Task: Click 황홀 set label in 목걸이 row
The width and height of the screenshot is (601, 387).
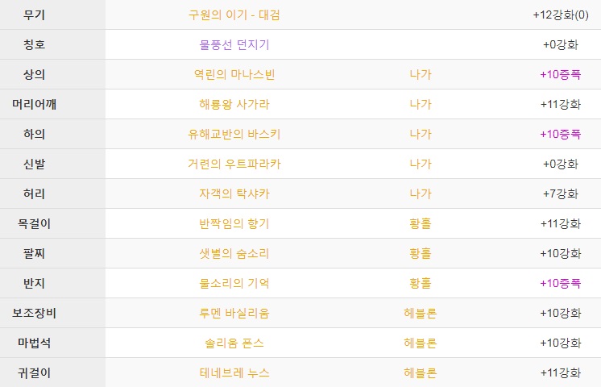Action: click(421, 223)
